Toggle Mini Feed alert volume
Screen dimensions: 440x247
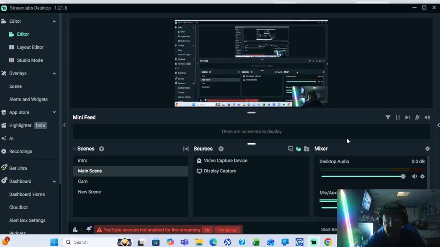click(x=427, y=118)
